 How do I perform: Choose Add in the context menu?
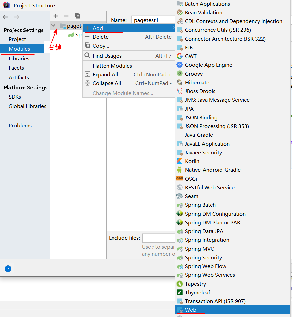click(129, 28)
